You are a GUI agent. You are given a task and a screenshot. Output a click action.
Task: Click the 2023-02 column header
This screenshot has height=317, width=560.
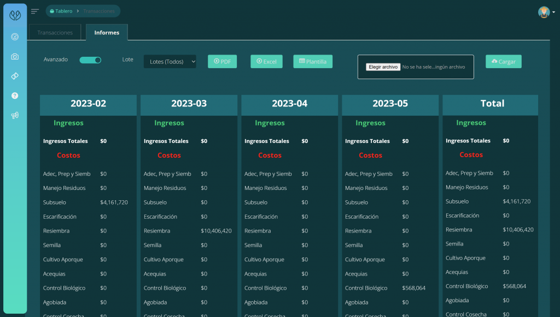88,104
